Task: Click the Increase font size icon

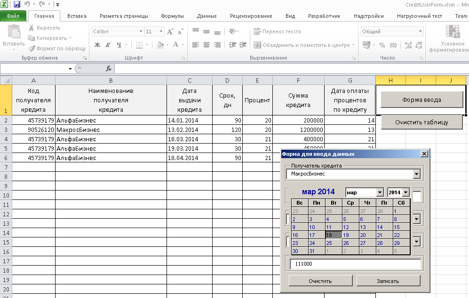Action: click(x=170, y=31)
